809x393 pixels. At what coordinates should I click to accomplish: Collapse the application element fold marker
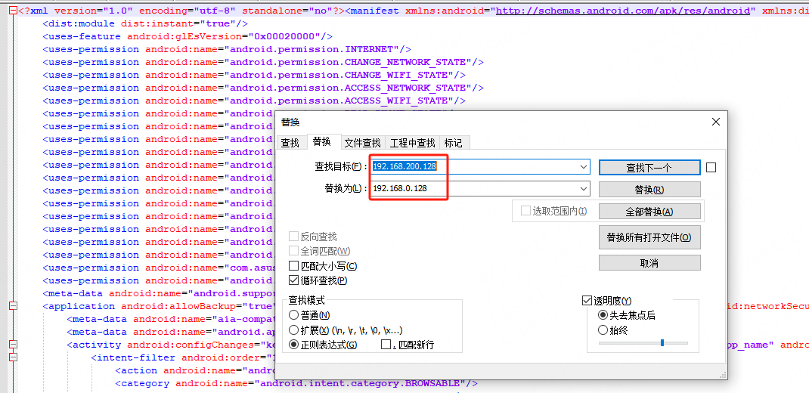(13, 306)
